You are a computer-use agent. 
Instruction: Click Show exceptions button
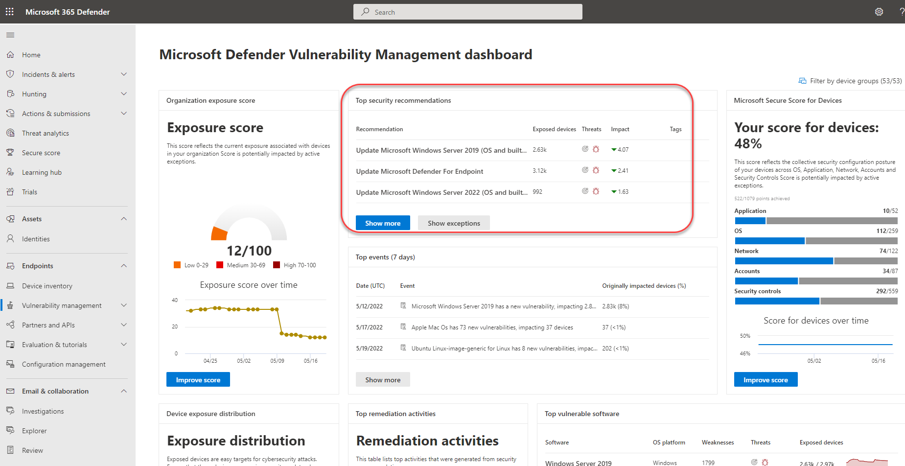click(x=454, y=223)
